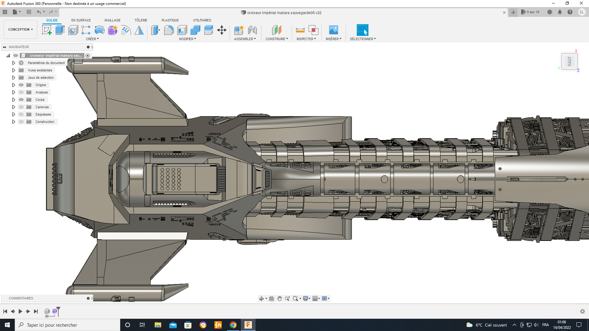589x331 pixels.
Task: Open the CONSTRUIRE menu
Action: pyautogui.click(x=276, y=39)
